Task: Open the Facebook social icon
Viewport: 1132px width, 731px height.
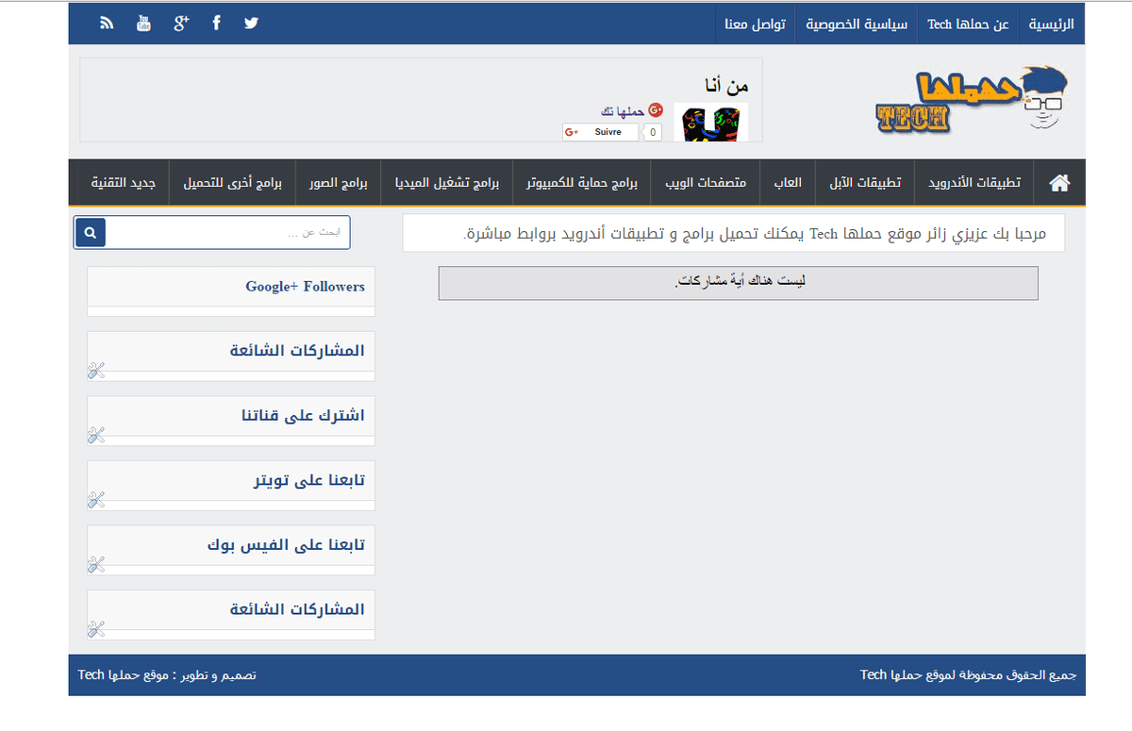Action: pyautogui.click(x=217, y=24)
